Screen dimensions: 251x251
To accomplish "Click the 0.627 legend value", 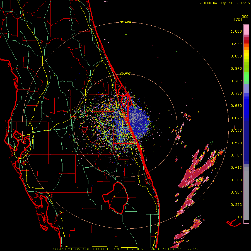I will click(236, 118).
